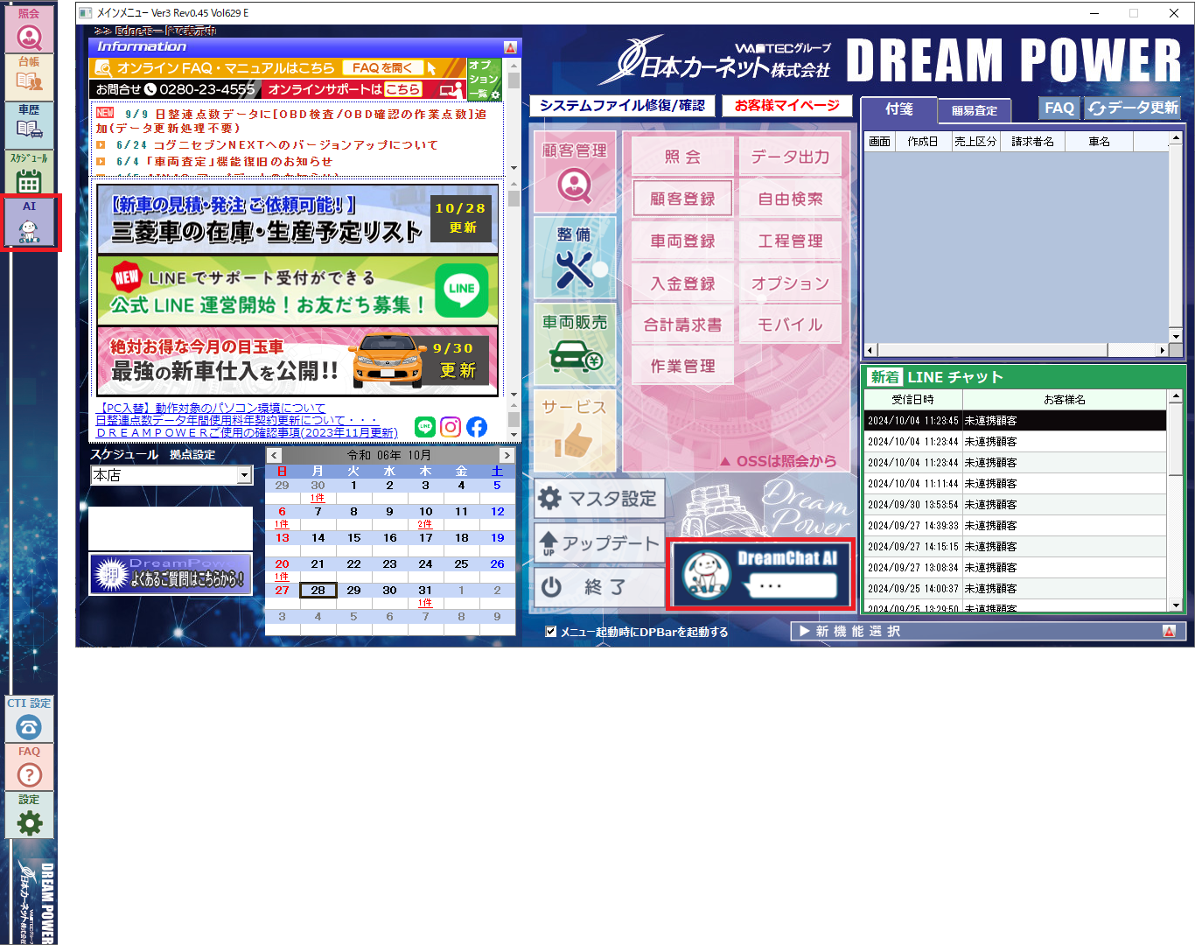Viewport: 1195px width, 945px height.
Task: Open the FAQ question-mark icon in the sidebar
Action: pyautogui.click(x=29, y=767)
